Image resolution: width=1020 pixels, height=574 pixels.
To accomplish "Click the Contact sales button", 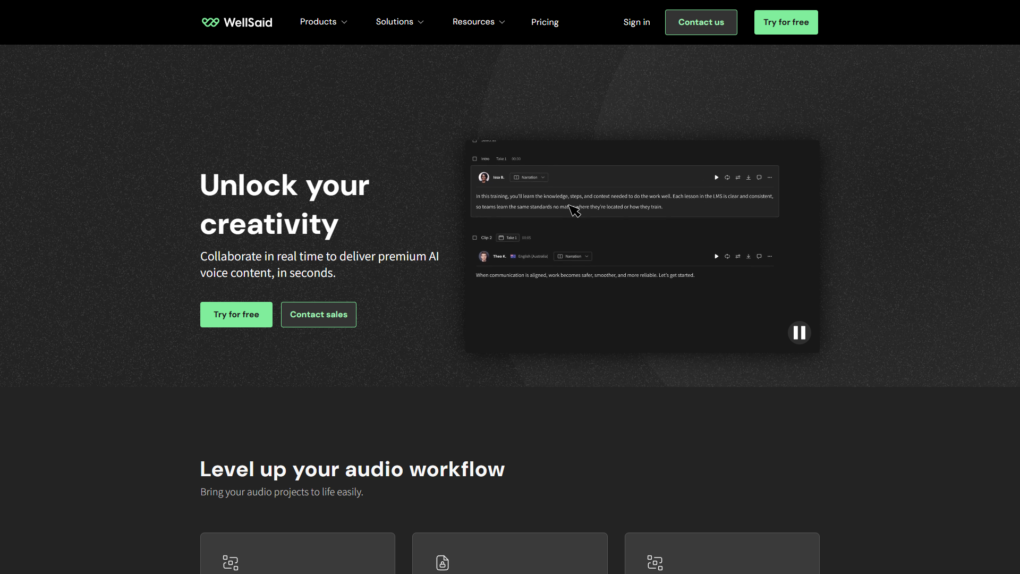I will 318,314.
